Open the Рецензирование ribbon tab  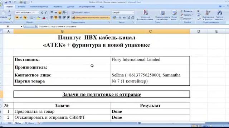pyautogui.click(x=87, y=7)
